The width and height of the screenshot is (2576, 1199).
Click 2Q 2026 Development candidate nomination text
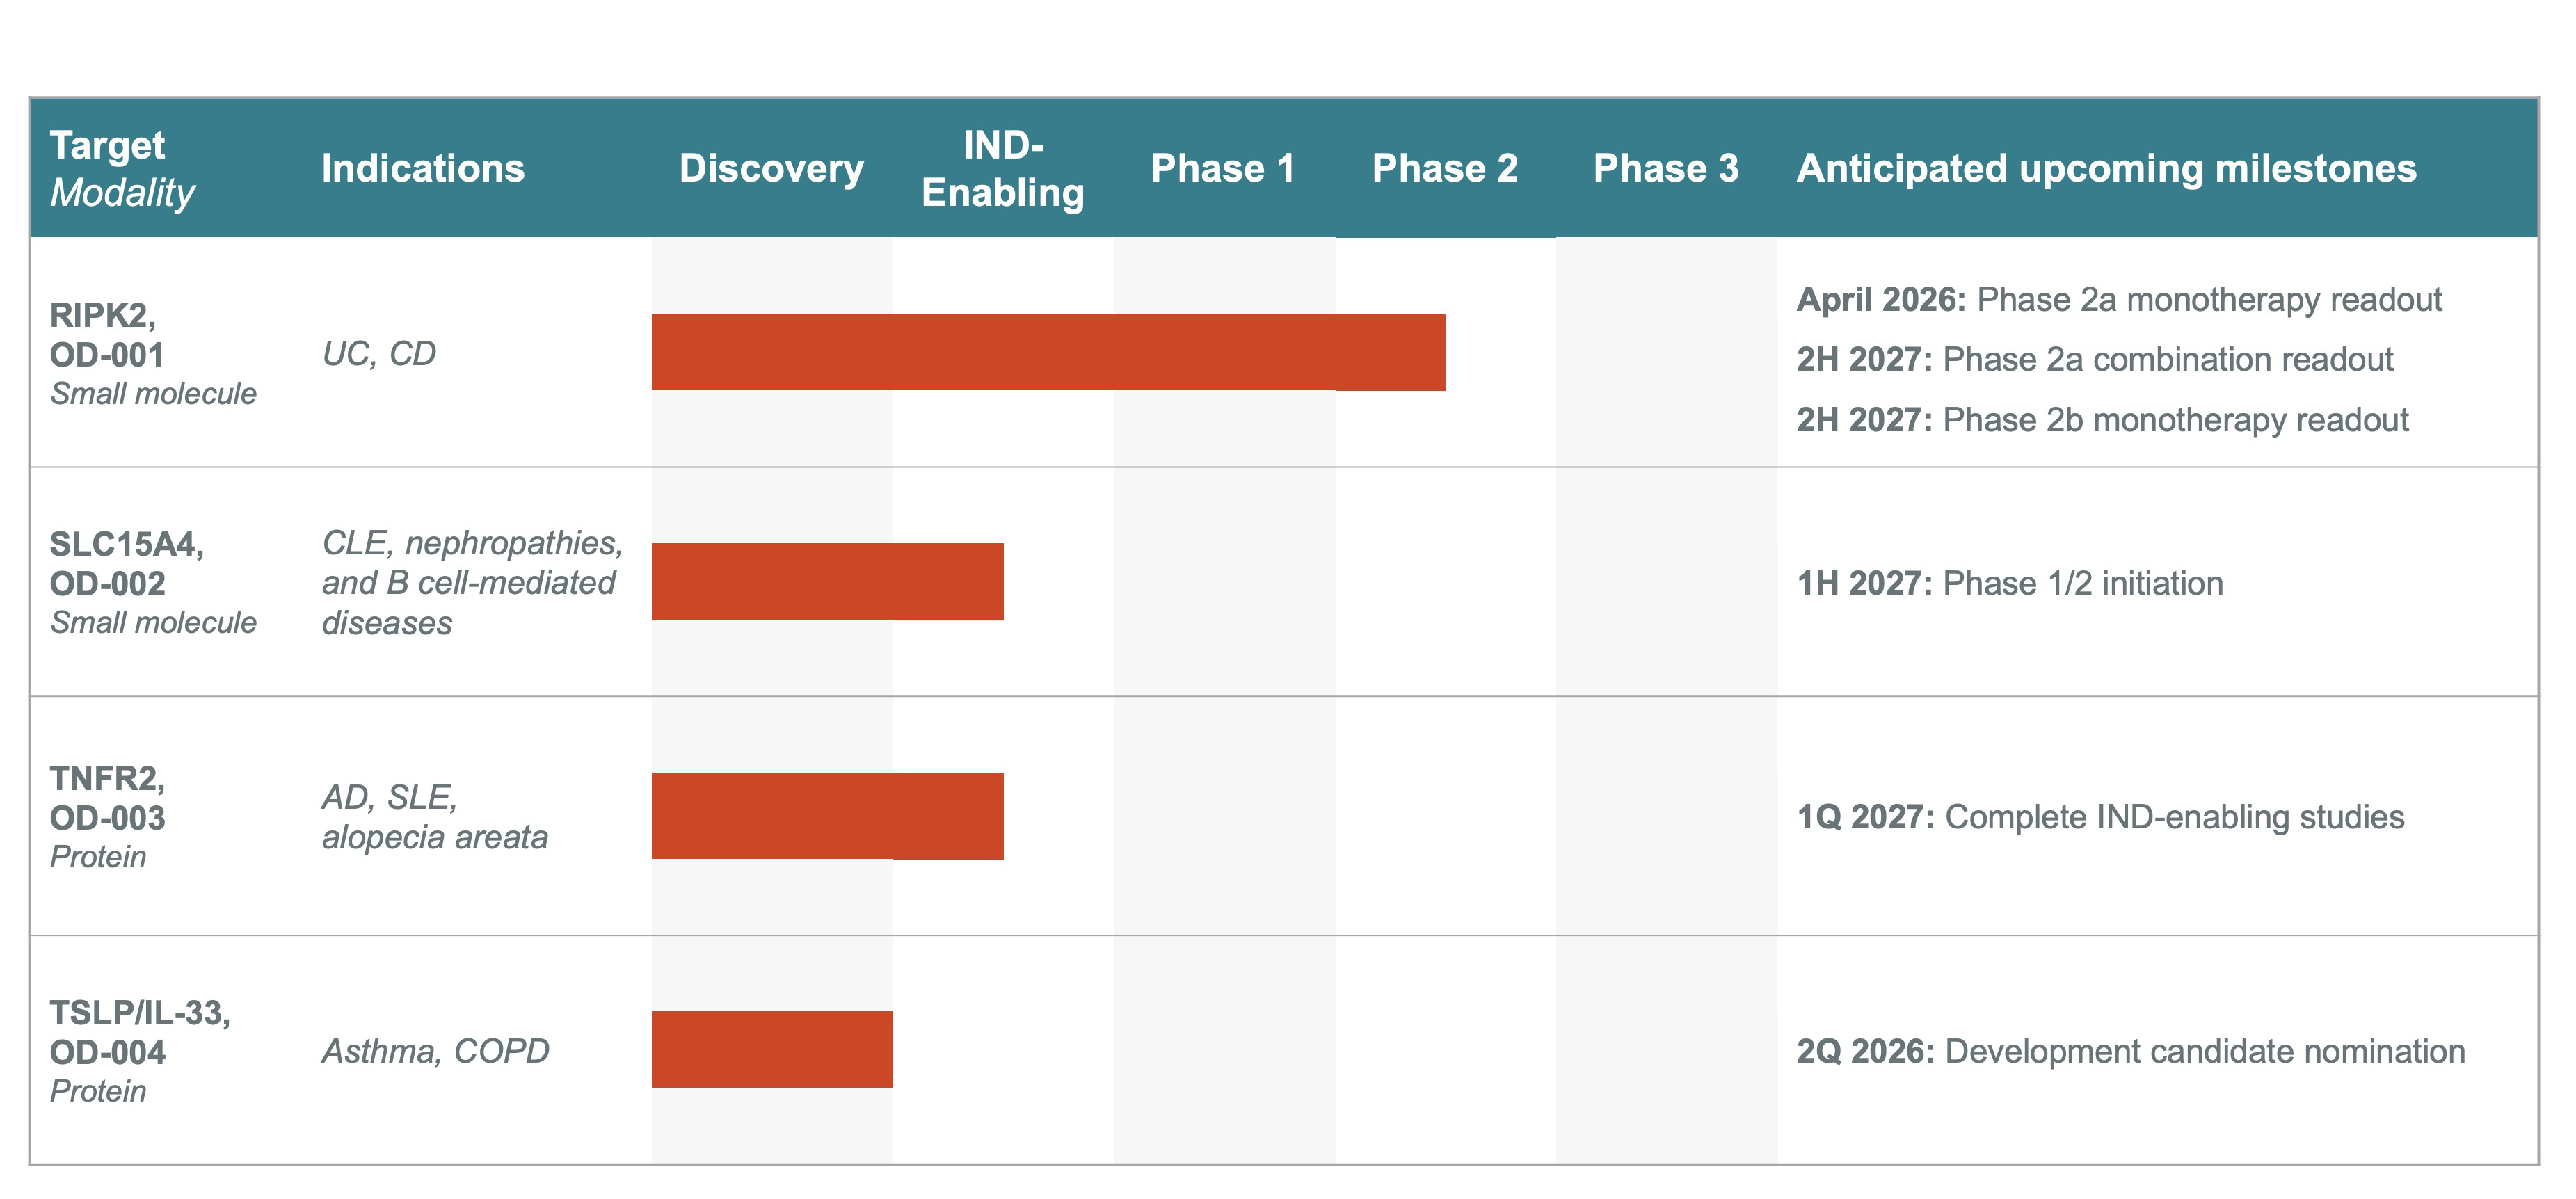2130,1051
